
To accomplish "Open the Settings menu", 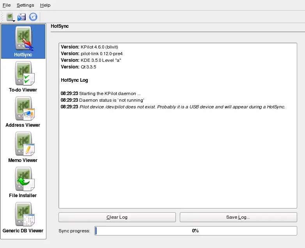I will point(25,5).
